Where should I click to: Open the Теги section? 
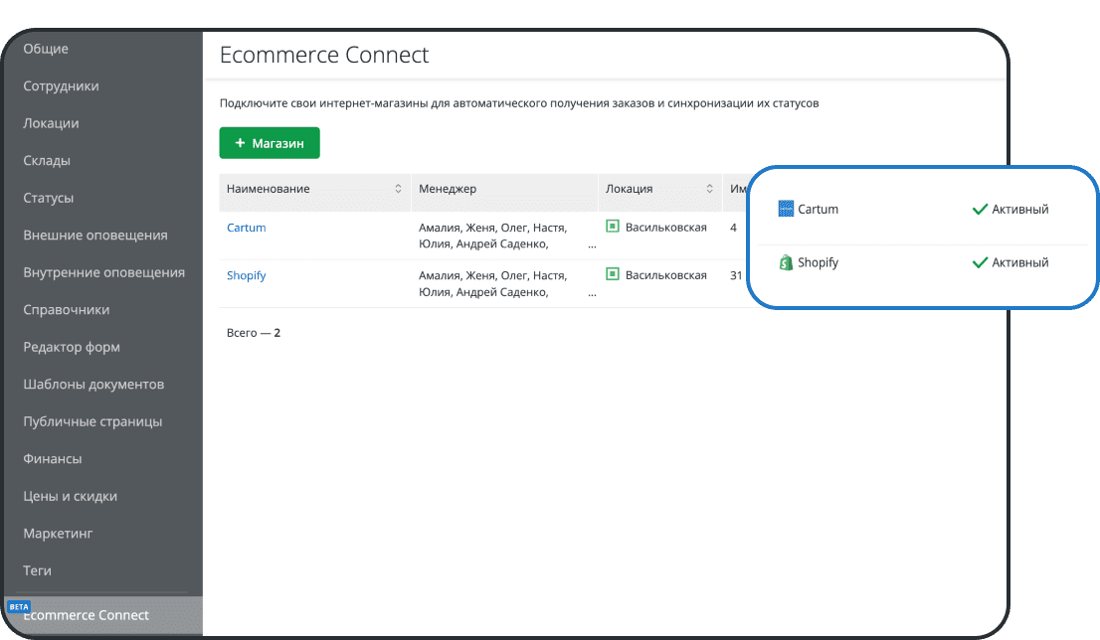[x=37, y=569]
